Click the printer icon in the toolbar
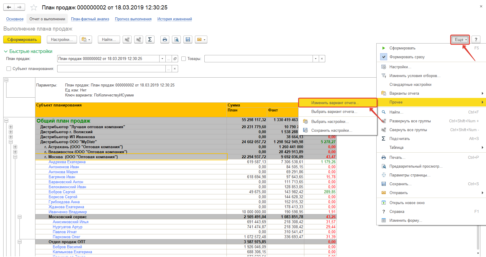The width and height of the screenshot is (486, 257). [x=165, y=39]
